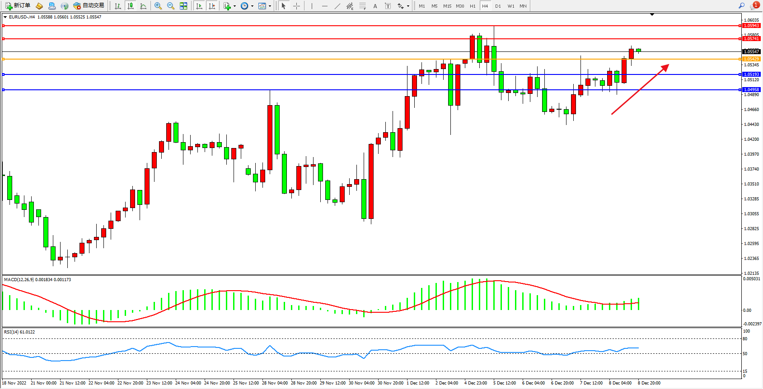Viewport: 763px width, 389px height.
Task: Select the red line at 1.05943
Action: (x=361, y=26)
